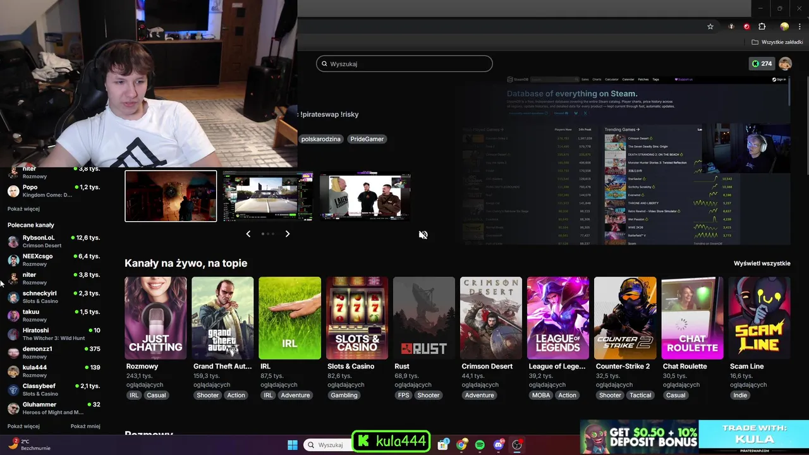
Task: Open the Tactical tag under Counter-Strike 2
Action: [x=640, y=395]
